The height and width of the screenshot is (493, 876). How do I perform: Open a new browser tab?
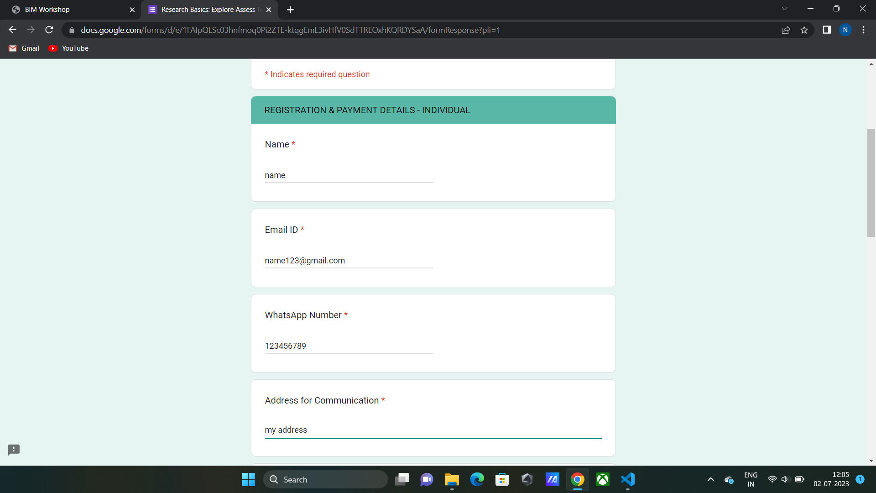click(x=290, y=10)
